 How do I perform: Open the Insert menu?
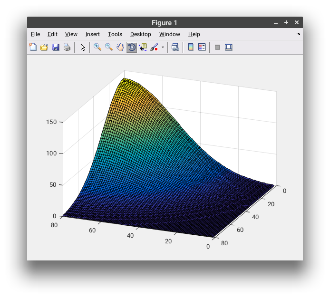click(93, 34)
